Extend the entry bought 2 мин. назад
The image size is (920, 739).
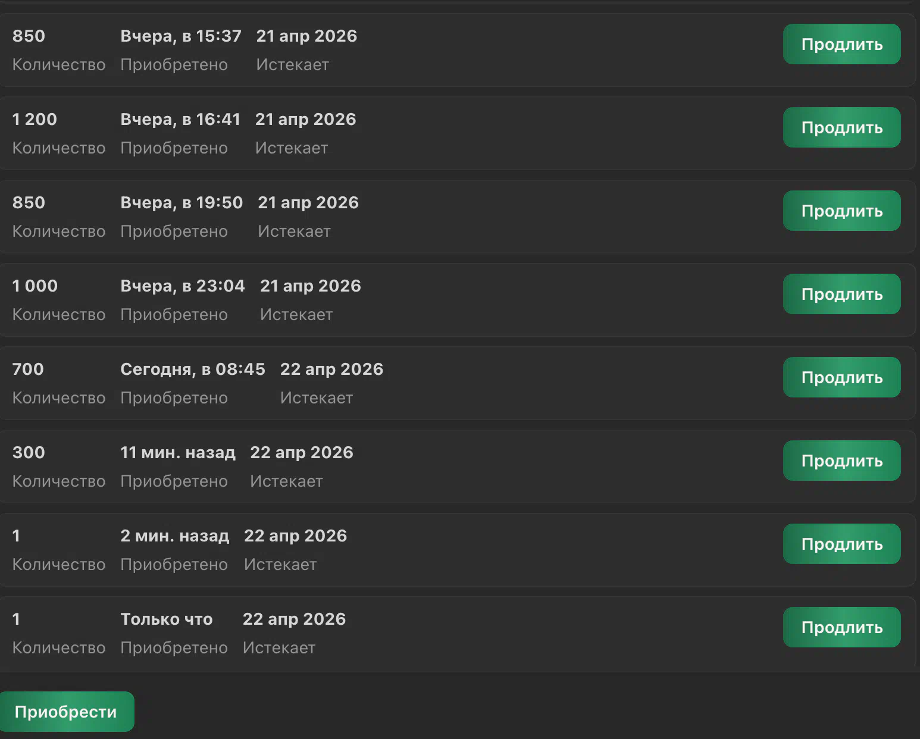click(841, 544)
